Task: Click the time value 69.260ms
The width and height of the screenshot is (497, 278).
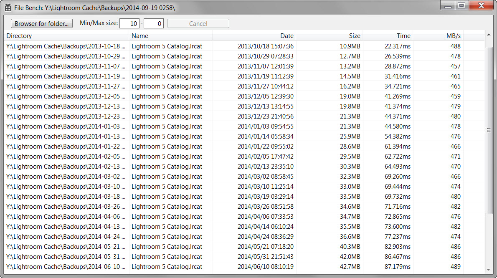Action: point(398,177)
